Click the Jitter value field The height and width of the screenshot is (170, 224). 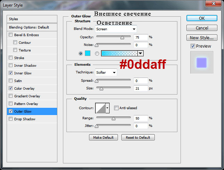[141, 126]
